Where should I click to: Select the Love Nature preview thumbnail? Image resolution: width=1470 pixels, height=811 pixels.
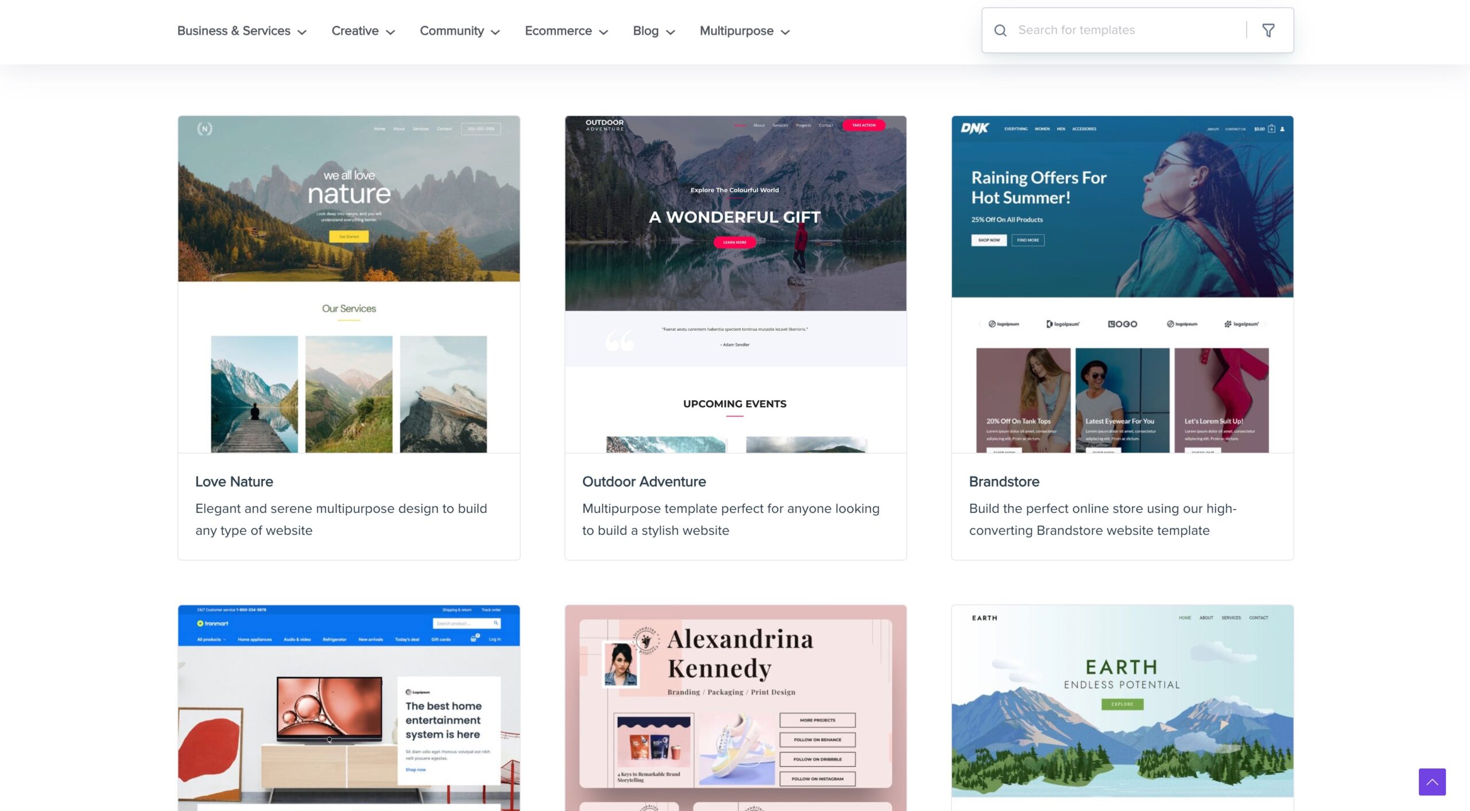coord(349,284)
